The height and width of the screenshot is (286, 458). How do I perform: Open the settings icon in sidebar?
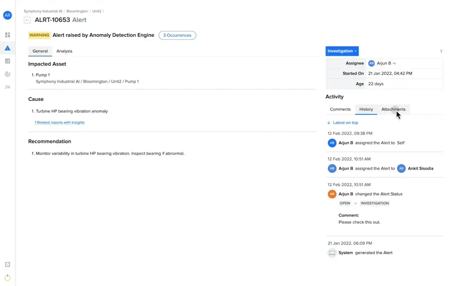(8, 264)
